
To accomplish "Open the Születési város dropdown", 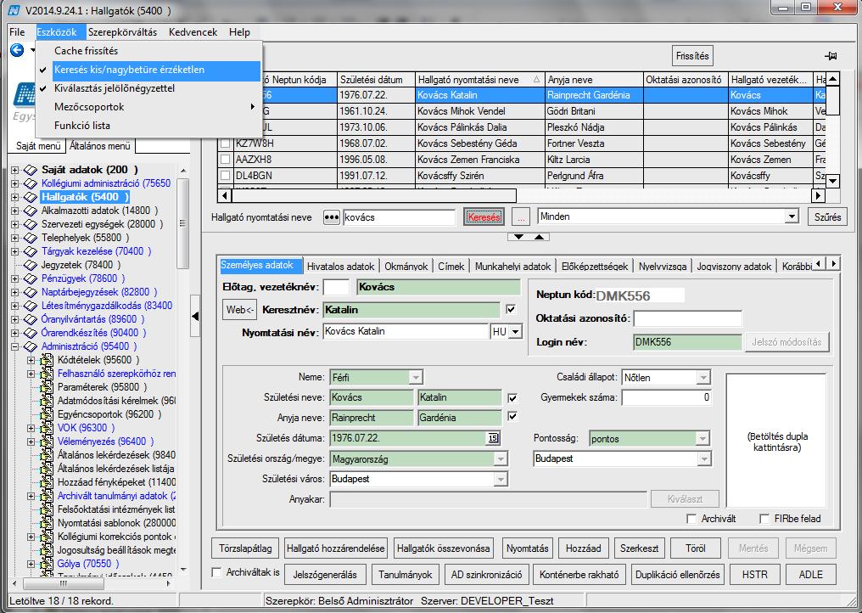I will click(501, 480).
